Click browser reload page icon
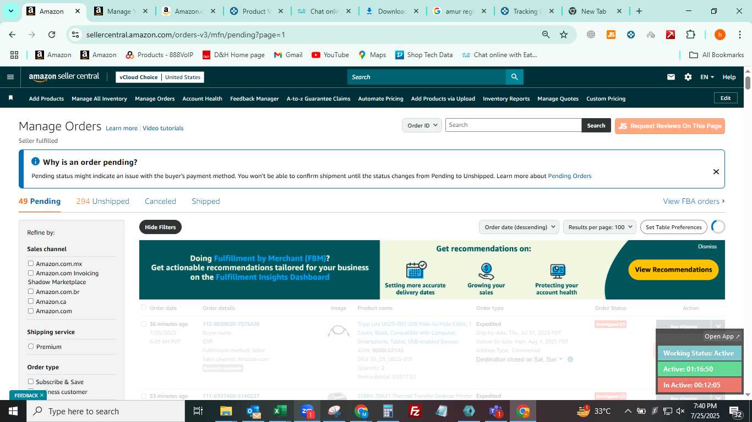 [x=52, y=35]
